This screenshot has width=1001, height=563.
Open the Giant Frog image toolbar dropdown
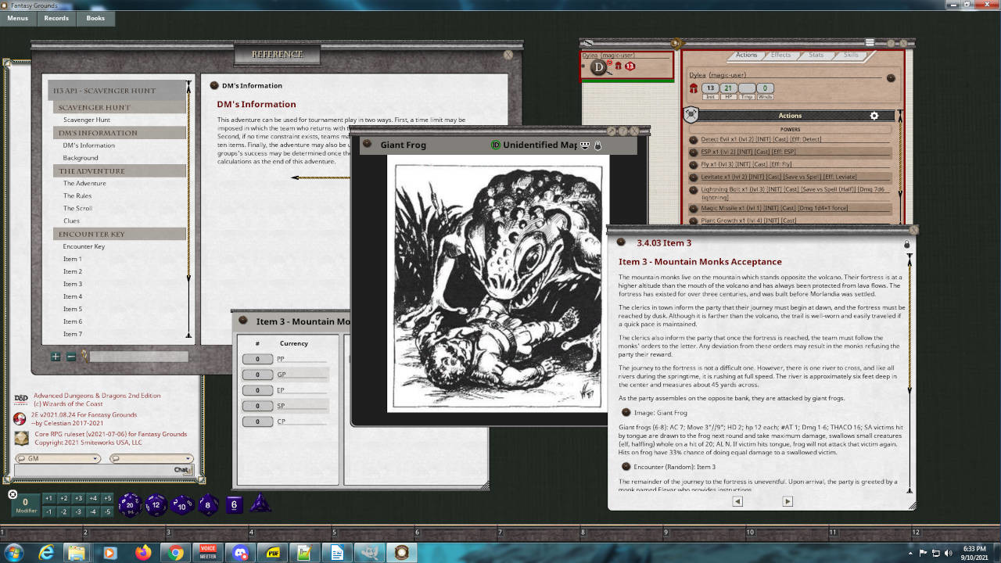pyautogui.click(x=584, y=145)
